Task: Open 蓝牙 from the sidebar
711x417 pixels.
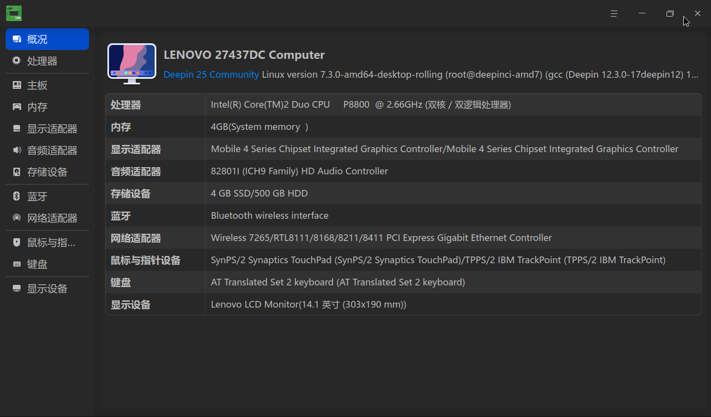Action: (47, 197)
